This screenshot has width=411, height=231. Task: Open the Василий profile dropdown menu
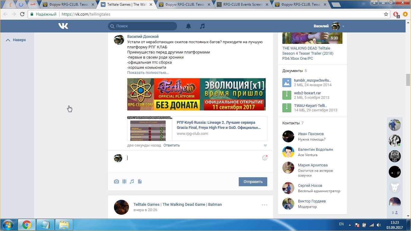click(329, 26)
